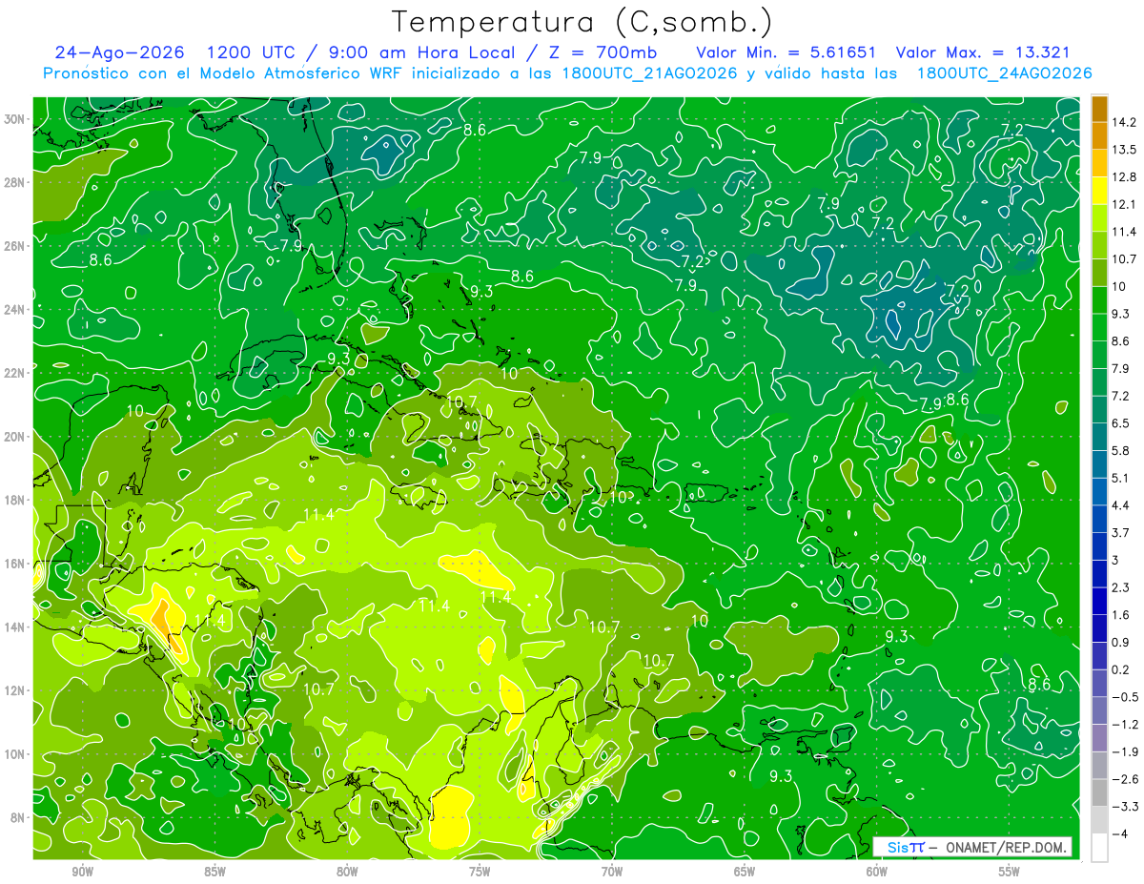Image resolution: width=1144 pixels, height=884 pixels.
Task: Click the '70W' longitude axis label
Action: pyautogui.click(x=612, y=872)
